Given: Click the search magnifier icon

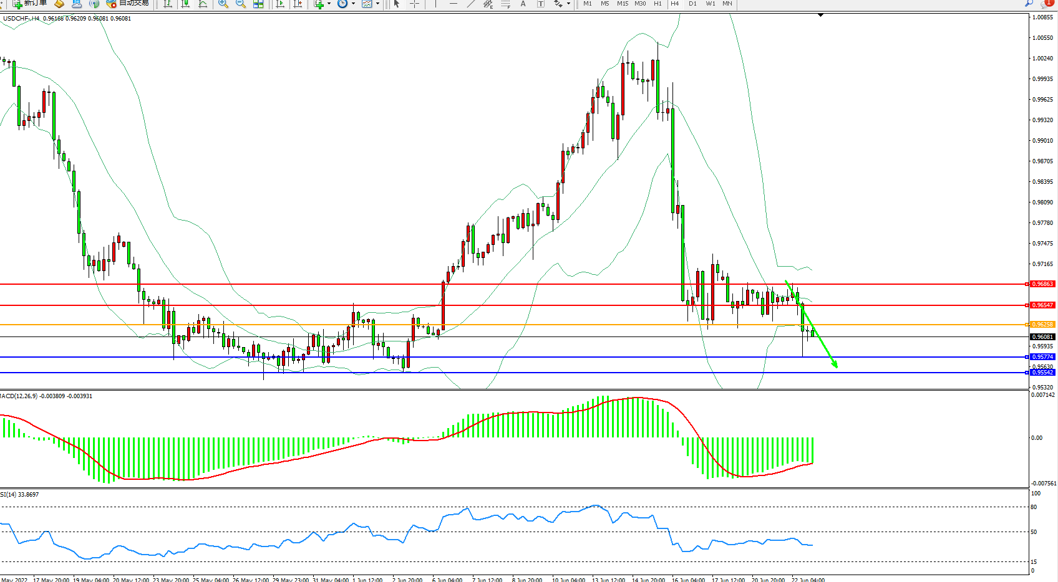Looking at the screenshot, I should (1029, 4).
